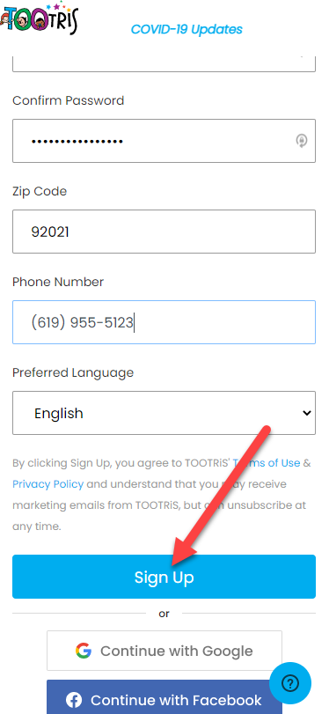Click the blue Sign Up button

click(x=164, y=577)
